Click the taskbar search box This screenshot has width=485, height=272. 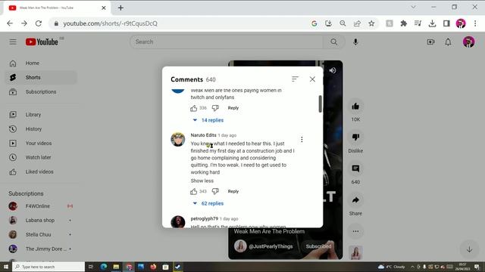pyautogui.click(x=48, y=267)
